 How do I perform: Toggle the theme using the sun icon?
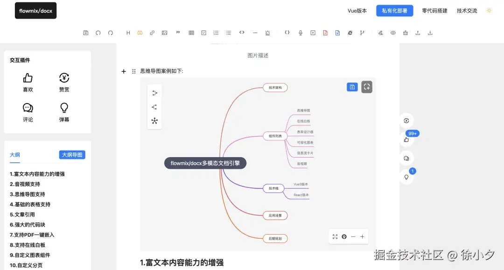[x=489, y=10]
